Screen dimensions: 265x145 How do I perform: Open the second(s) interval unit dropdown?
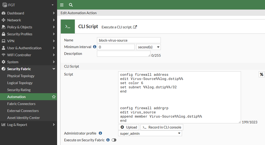pyautogui.click(x=148, y=47)
